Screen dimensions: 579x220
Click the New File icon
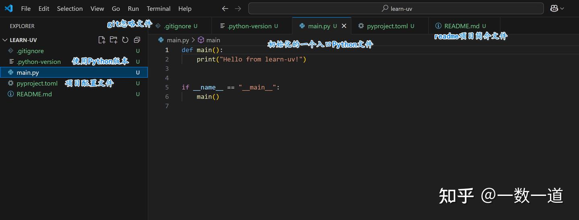pyautogui.click(x=102, y=40)
